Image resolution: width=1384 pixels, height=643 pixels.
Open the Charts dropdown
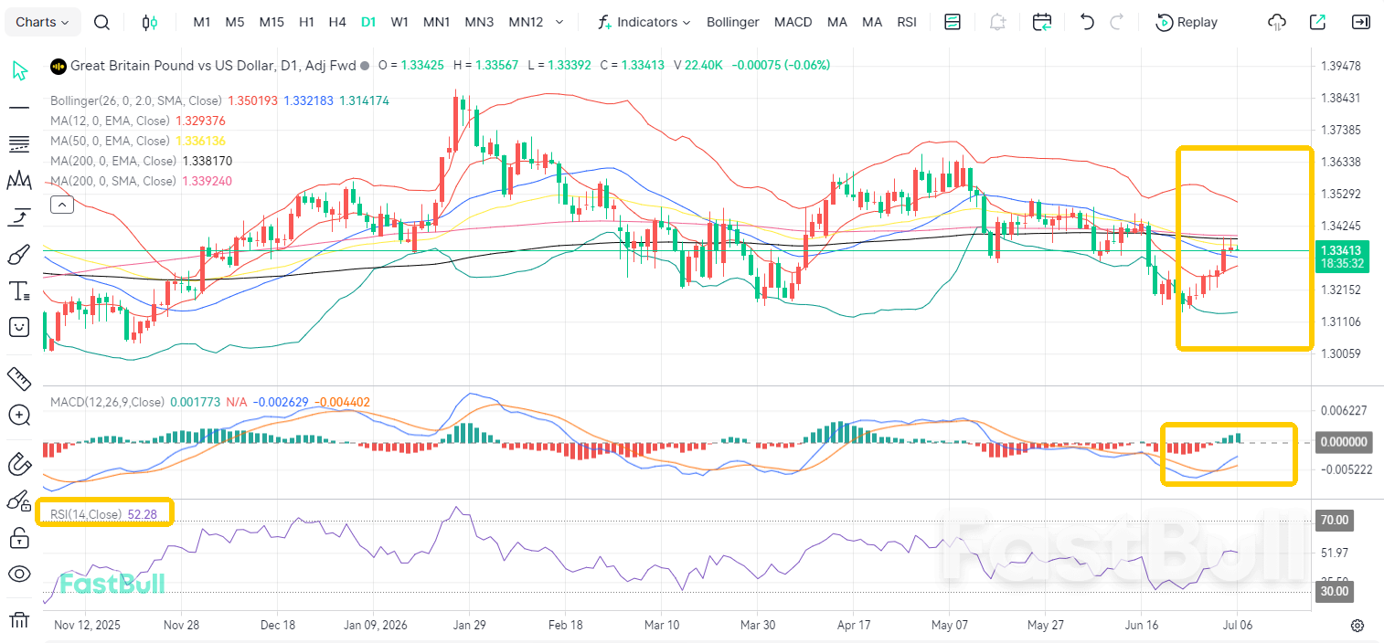pyautogui.click(x=44, y=22)
